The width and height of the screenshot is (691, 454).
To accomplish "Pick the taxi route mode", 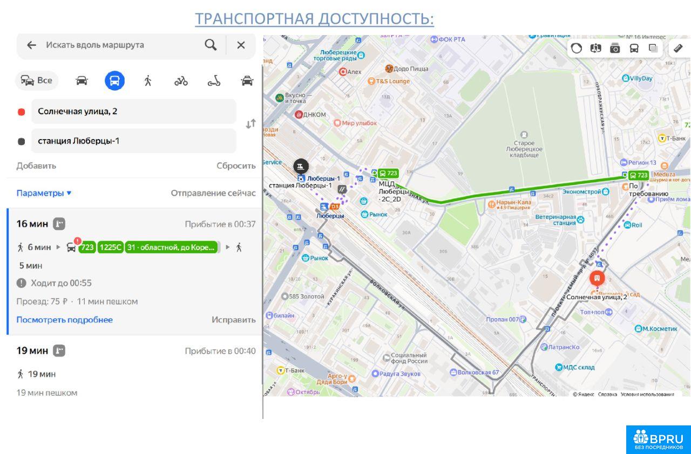I will pos(247,81).
